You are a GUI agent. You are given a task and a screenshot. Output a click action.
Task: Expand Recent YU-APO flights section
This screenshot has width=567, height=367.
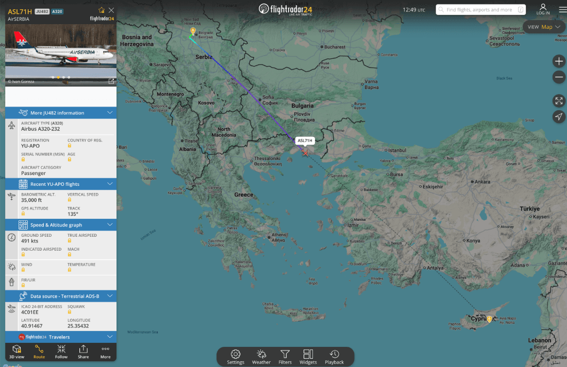pyautogui.click(x=61, y=184)
